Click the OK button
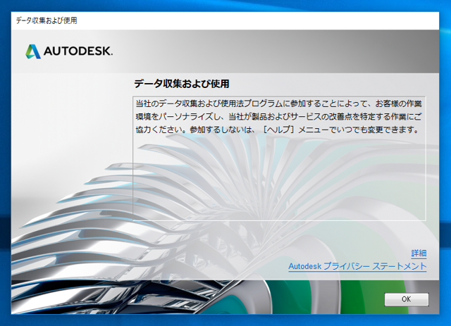Viewport: 451px width, 326px height. pyautogui.click(x=407, y=299)
